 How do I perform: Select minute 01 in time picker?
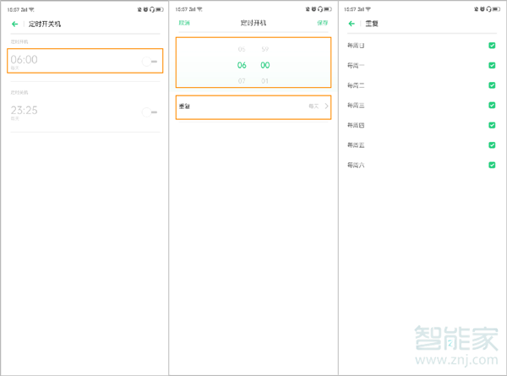[264, 81]
